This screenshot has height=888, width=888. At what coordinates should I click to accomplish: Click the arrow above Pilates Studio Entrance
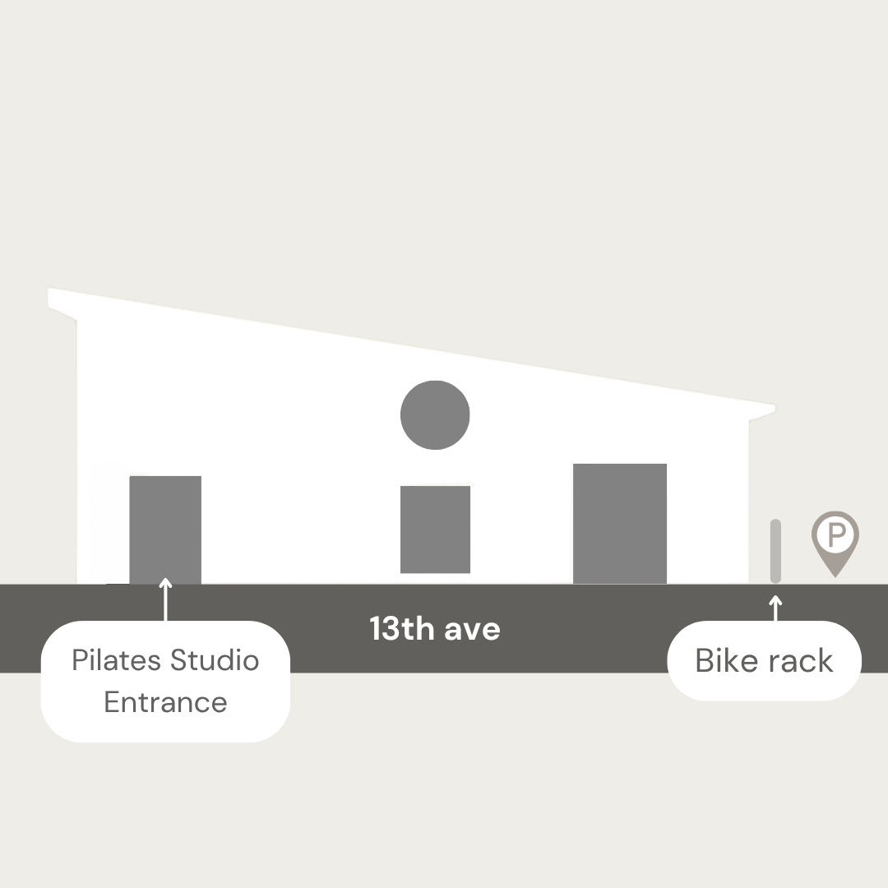165,599
